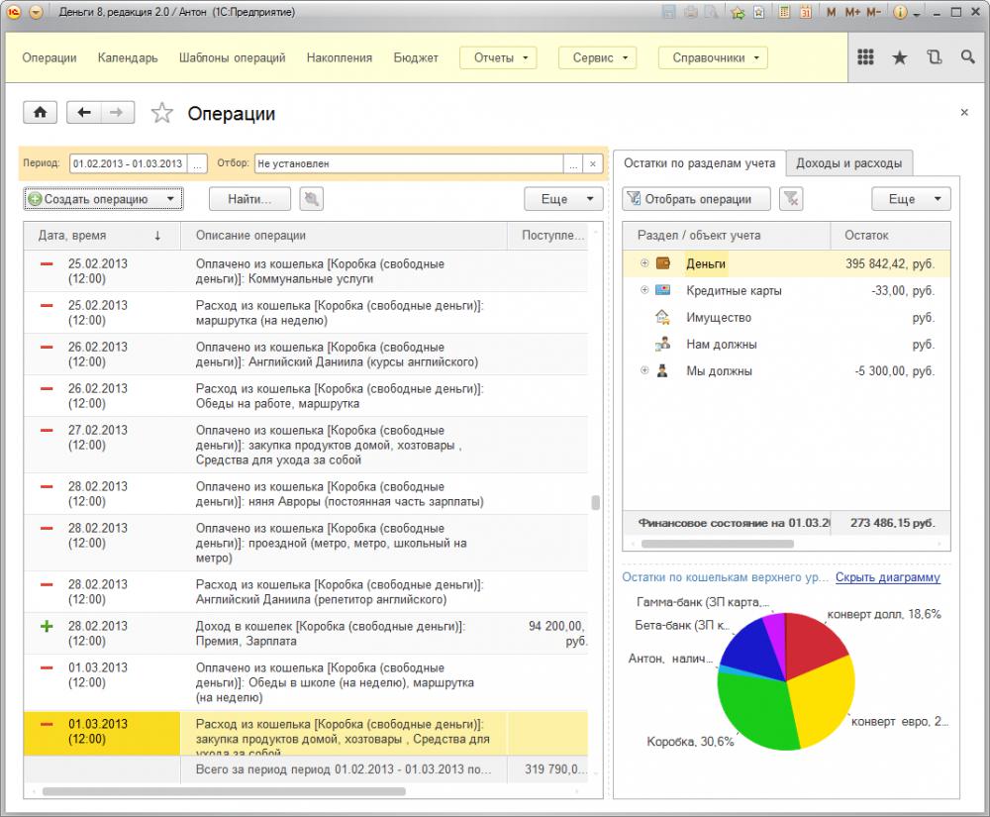Open the history icon beside the black star

tap(935, 57)
